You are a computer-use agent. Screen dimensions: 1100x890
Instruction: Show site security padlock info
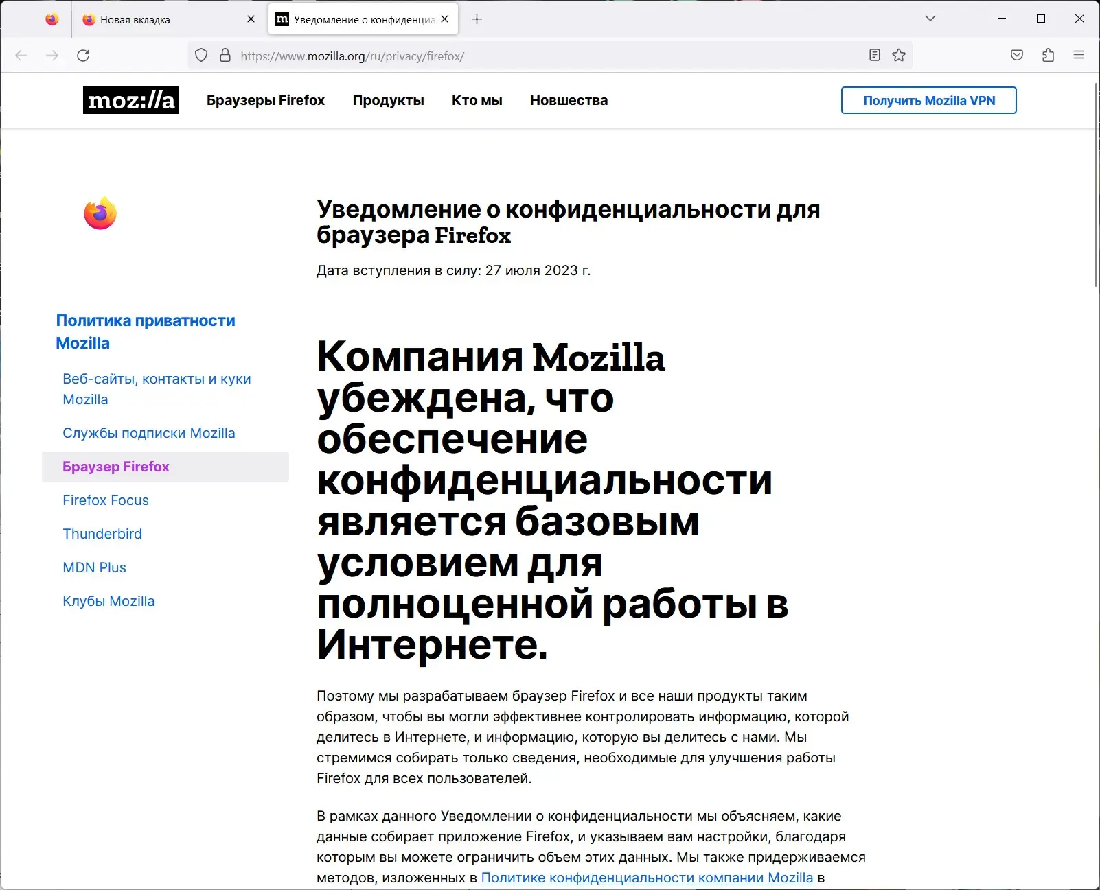(x=225, y=56)
